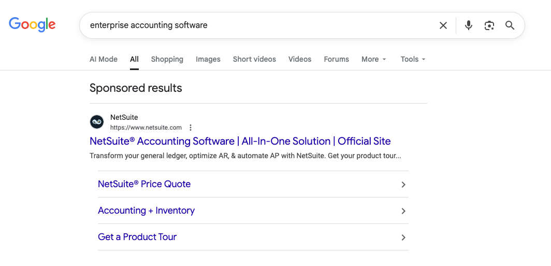
Task: Open the Images tab
Action: click(208, 59)
